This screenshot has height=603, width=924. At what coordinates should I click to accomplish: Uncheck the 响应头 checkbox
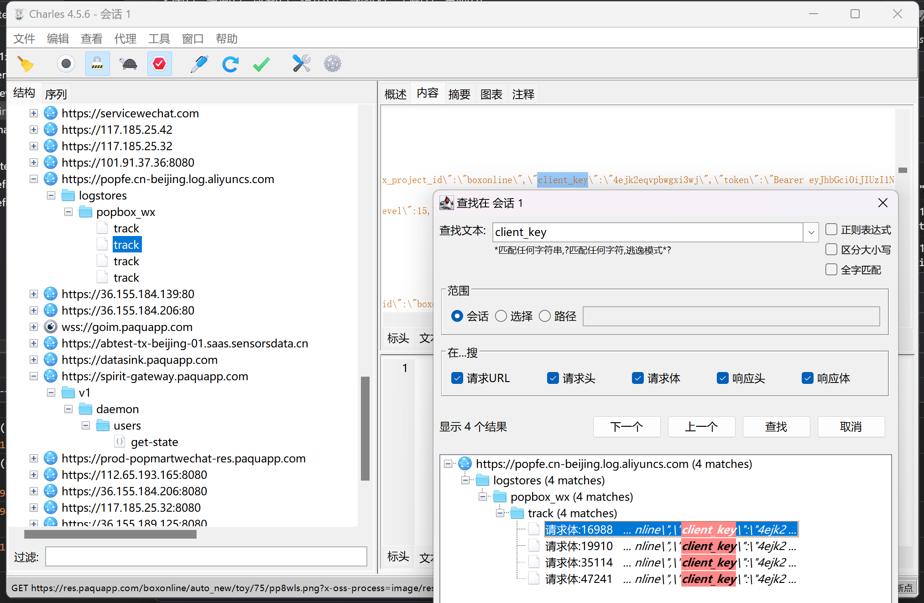(x=722, y=378)
